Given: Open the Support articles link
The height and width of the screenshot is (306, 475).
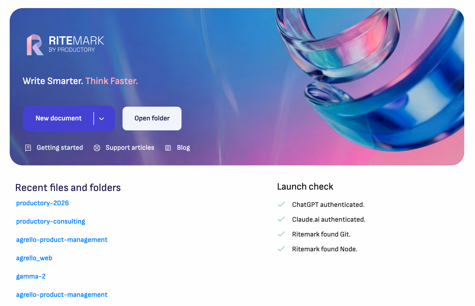Looking at the screenshot, I should click(x=130, y=148).
